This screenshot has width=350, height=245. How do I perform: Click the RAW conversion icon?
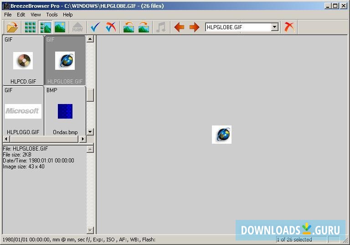(x=77, y=27)
